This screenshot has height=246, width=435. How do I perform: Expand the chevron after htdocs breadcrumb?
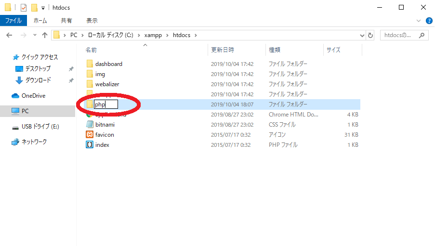[x=196, y=35]
